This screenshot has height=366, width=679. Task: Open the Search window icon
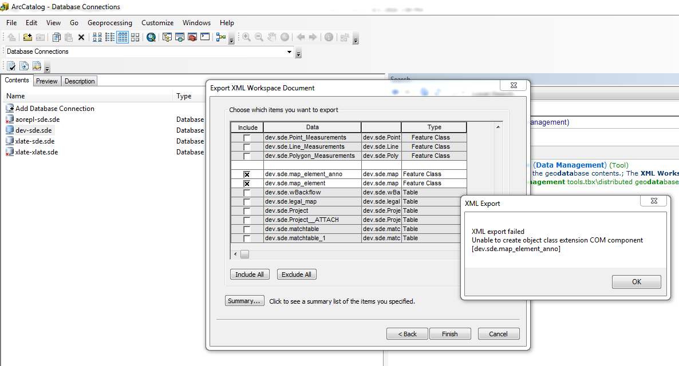tap(151, 37)
